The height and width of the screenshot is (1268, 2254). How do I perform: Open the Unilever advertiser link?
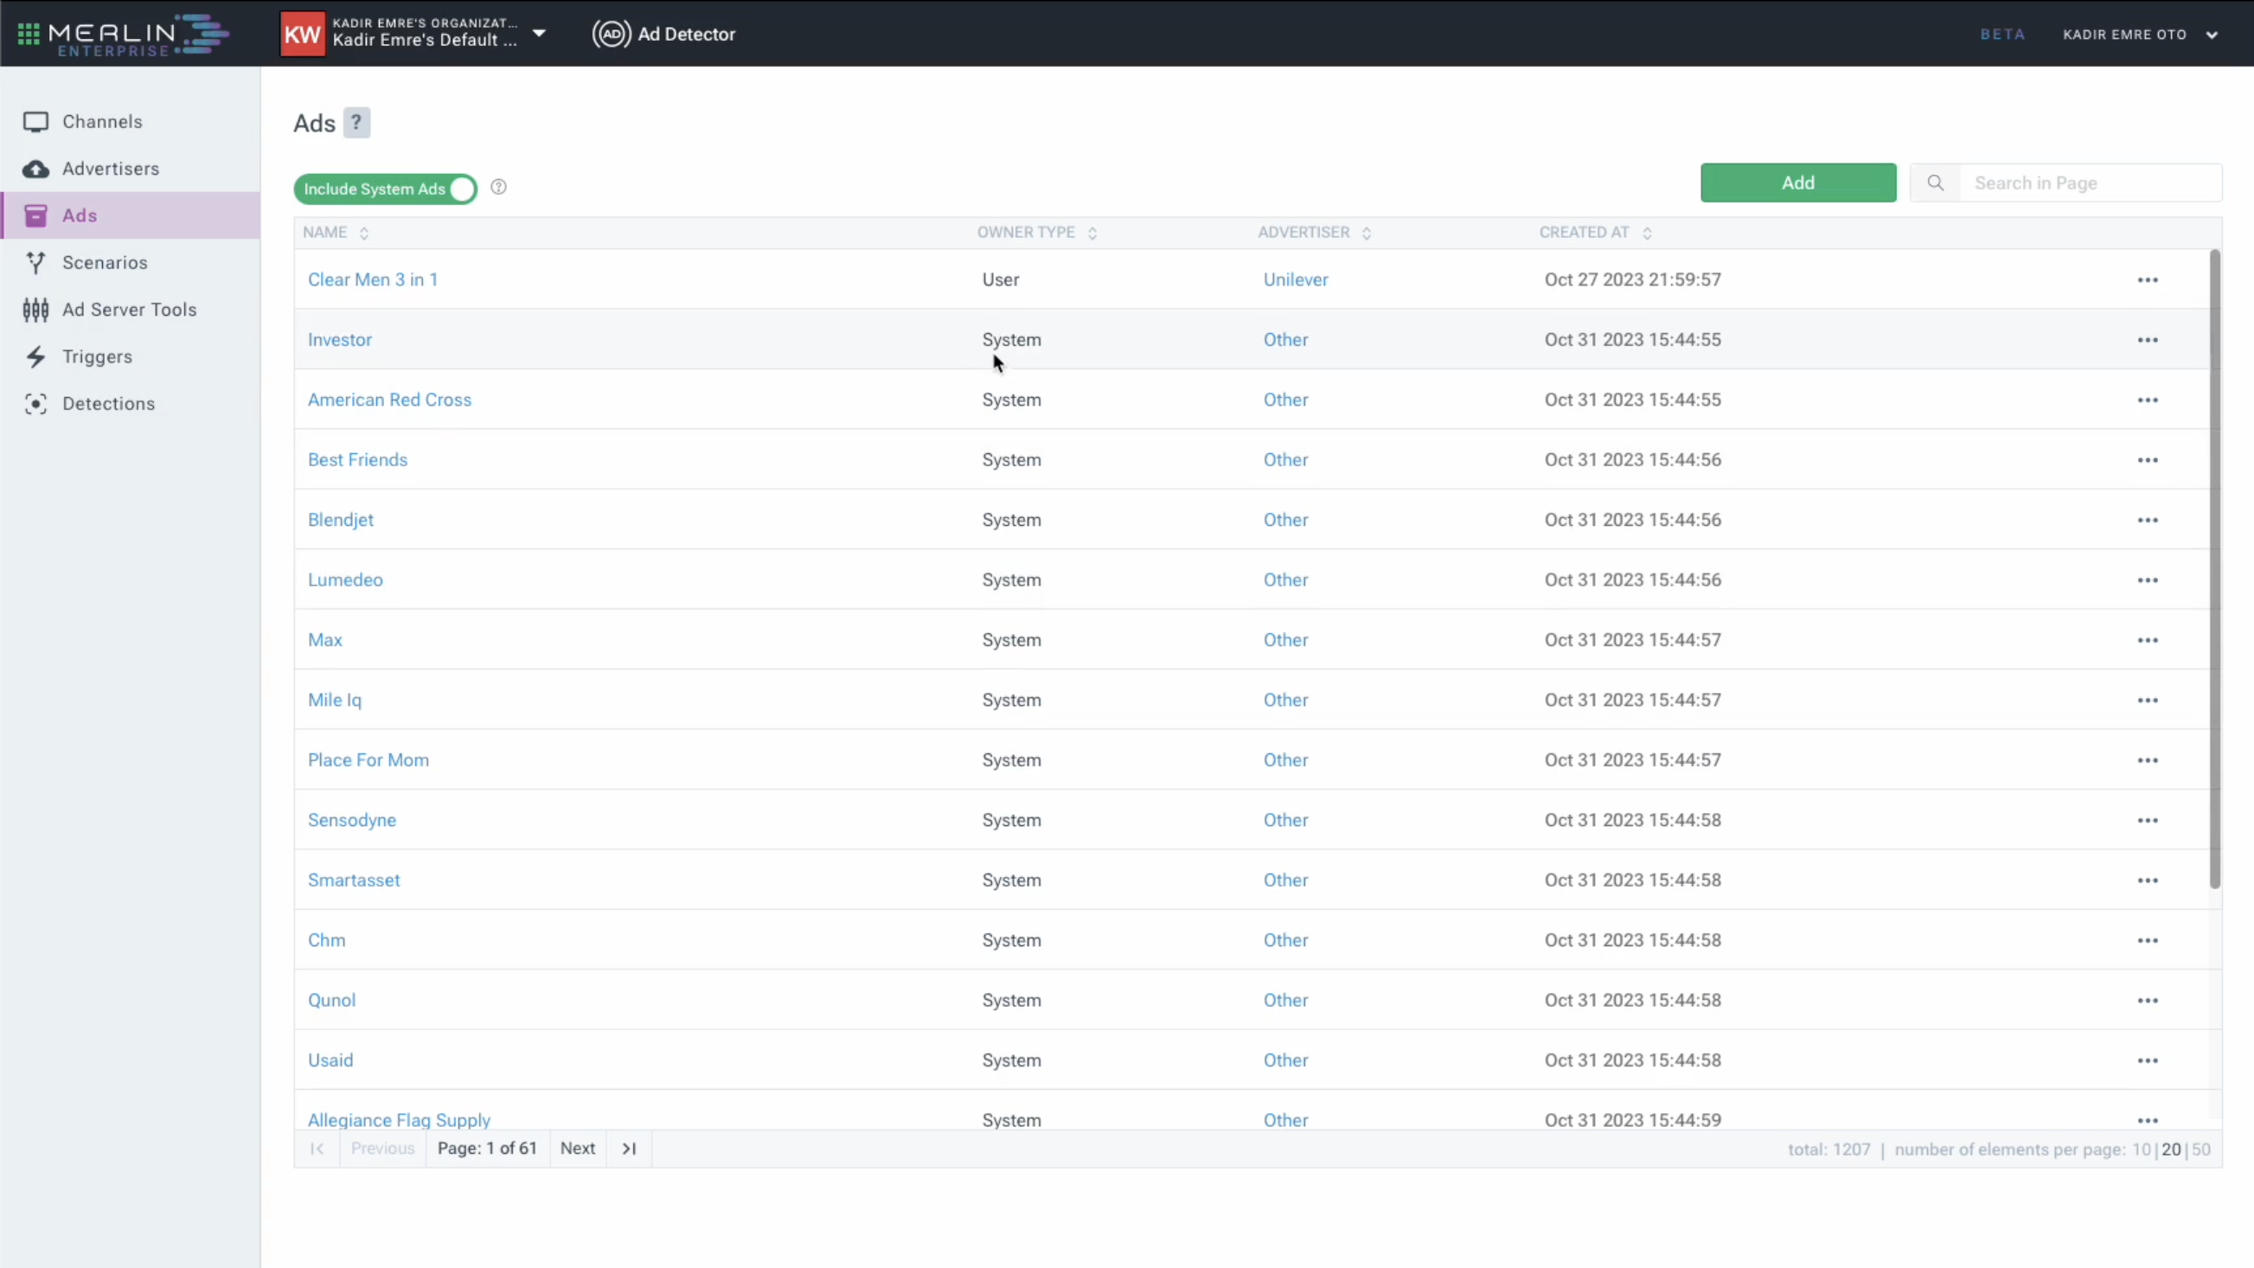1295,280
